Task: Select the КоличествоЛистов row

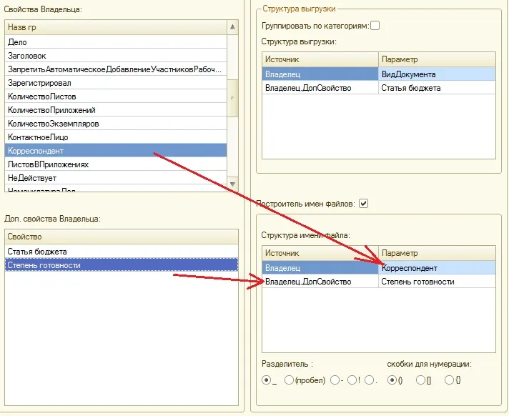Action: pyautogui.click(x=116, y=96)
